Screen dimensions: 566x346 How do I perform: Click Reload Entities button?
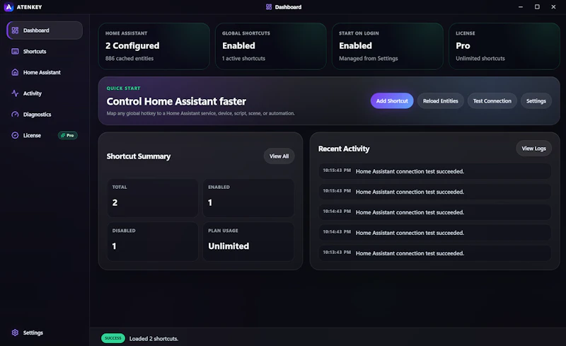[x=440, y=100]
